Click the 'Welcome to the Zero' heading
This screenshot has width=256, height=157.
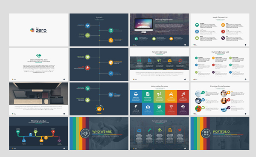pos(39,60)
